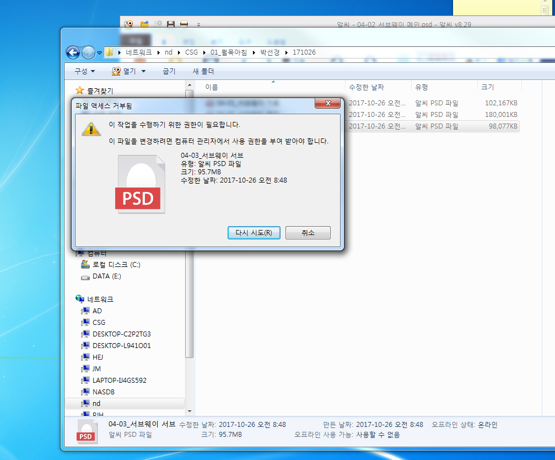This screenshot has width=555, height=460.
Task: Select 박선경 in the address breadcrumb
Action: click(x=270, y=52)
